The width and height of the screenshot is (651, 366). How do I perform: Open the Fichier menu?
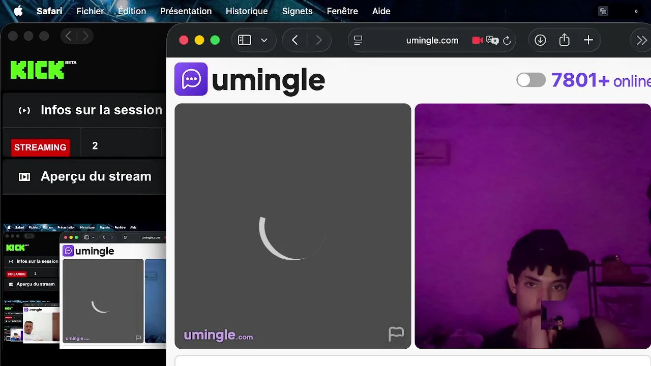(91, 11)
